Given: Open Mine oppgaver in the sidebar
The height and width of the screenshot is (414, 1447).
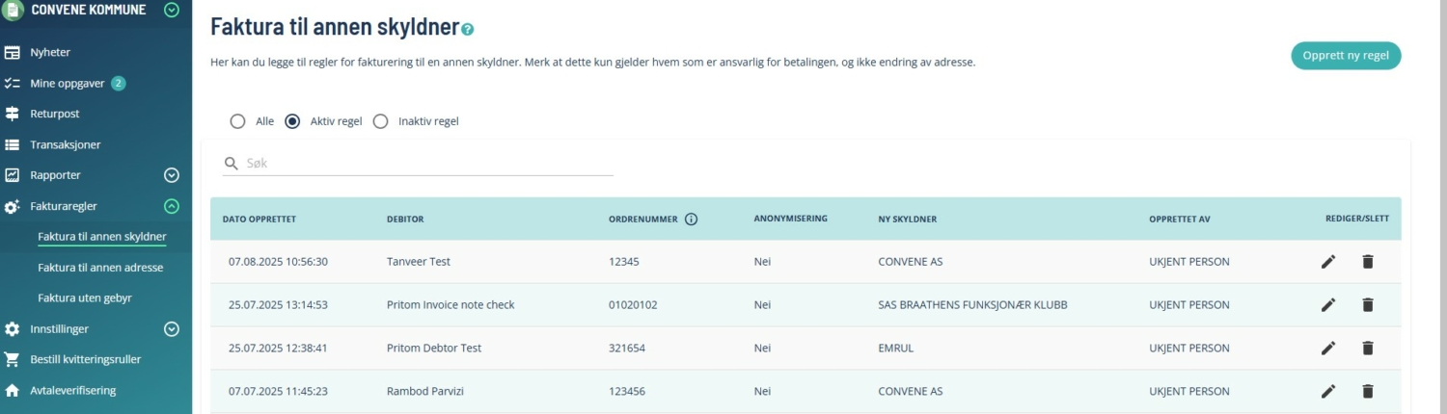Looking at the screenshot, I should click(x=67, y=84).
